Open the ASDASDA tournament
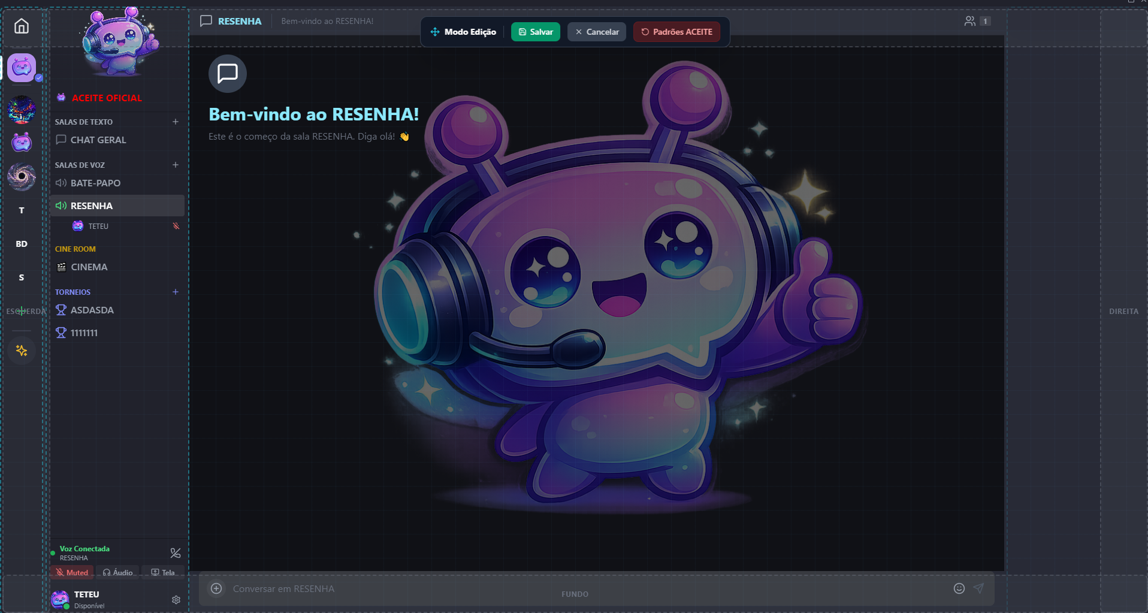1148x613 pixels. [117, 310]
